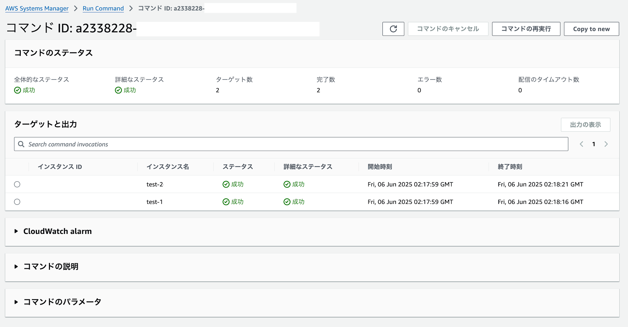Viewport: 628px width, 327px height.
Task: Click the test-1 row start time cell
Action: pyautogui.click(x=410, y=202)
